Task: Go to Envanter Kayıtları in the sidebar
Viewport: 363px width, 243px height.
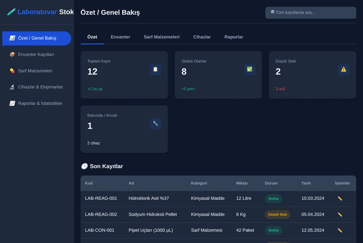Action: [37, 55]
